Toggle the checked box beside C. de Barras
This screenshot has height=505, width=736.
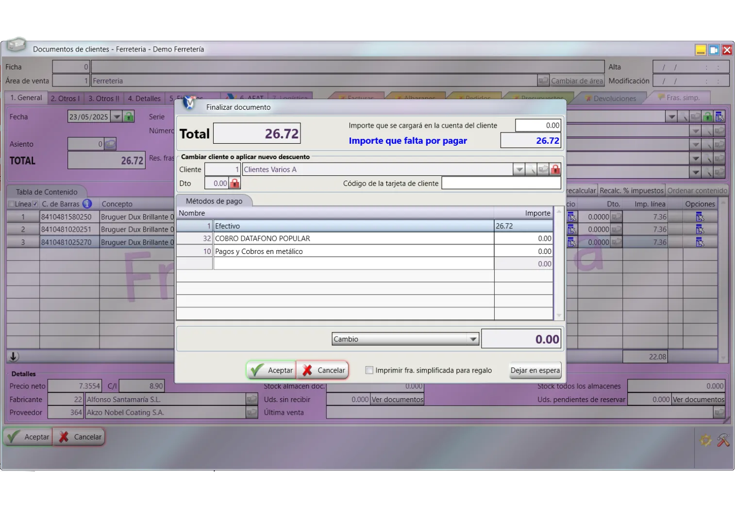pos(35,204)
